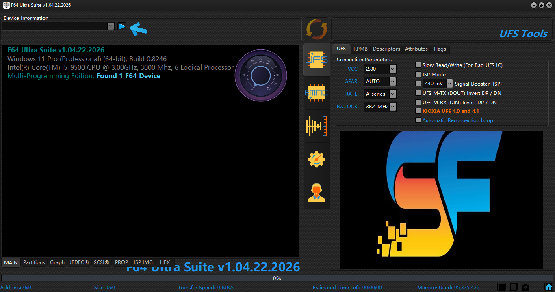The image size is (555, 292).
Task: Open the Partitions tab at bottom
Action: [34, 262]
